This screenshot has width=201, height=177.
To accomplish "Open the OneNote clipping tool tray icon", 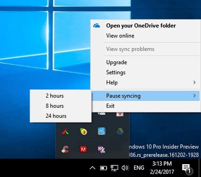I will [x=101, y=150].
